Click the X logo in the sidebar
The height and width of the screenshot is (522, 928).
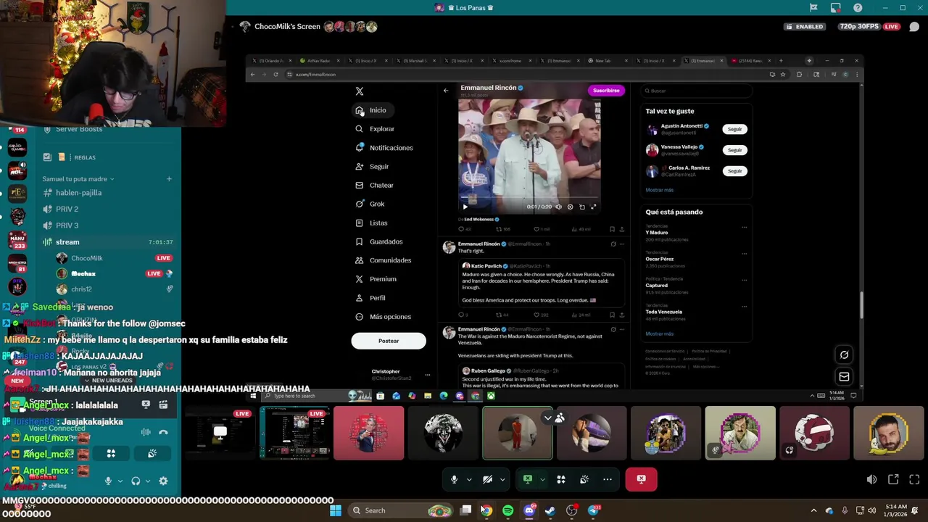click(x=360, y=91)
